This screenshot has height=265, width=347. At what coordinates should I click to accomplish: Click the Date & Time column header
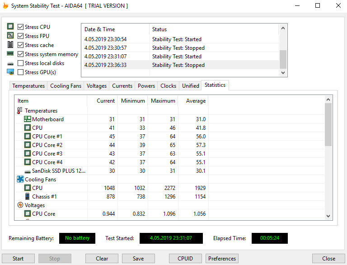pyautogui.click(x=116, y=29)
